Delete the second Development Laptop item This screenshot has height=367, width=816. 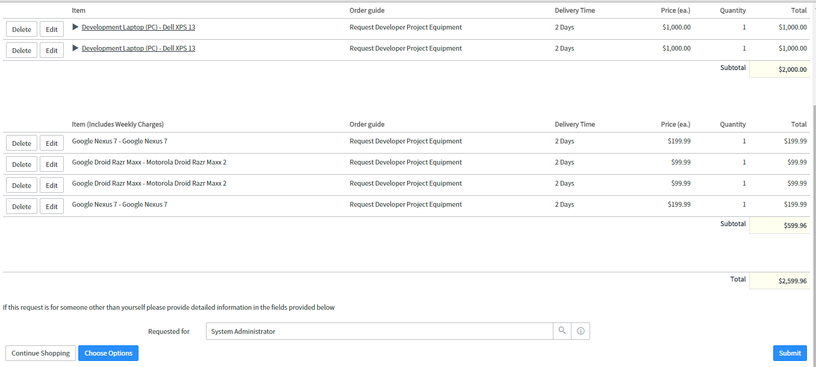22,51
